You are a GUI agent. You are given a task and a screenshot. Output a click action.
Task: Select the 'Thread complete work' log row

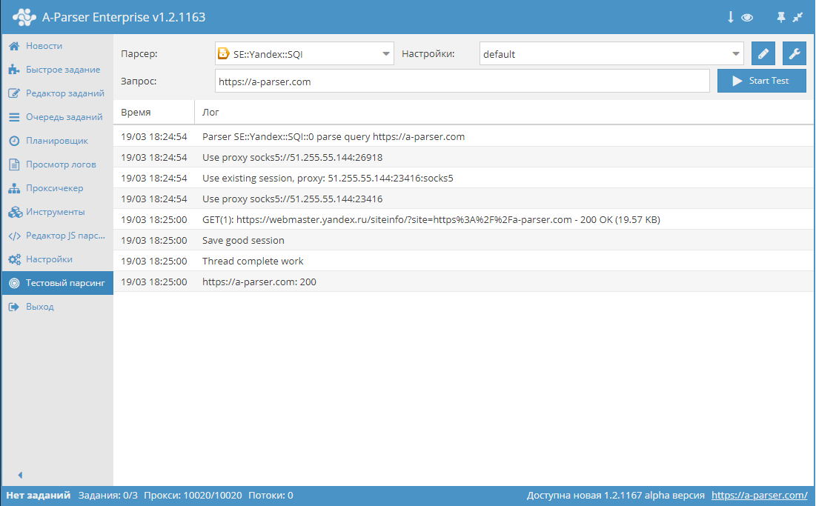[x=463, y=261]
